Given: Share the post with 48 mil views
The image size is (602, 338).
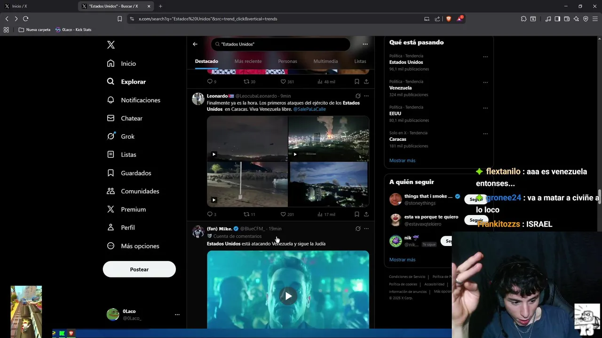Looking at the screenshot, I should pyautogui.click(x=366, y=82).
